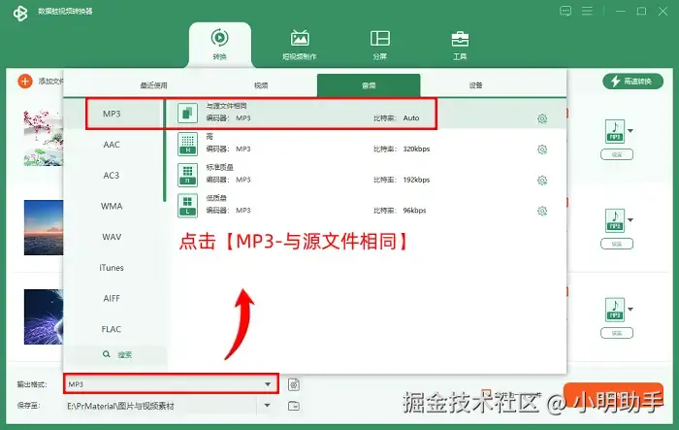Select FLAC in the format list
679x430 pixels.
[112, 329]
